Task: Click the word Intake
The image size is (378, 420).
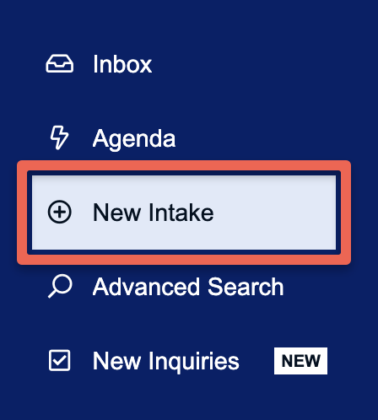Action: click(181, 213)
